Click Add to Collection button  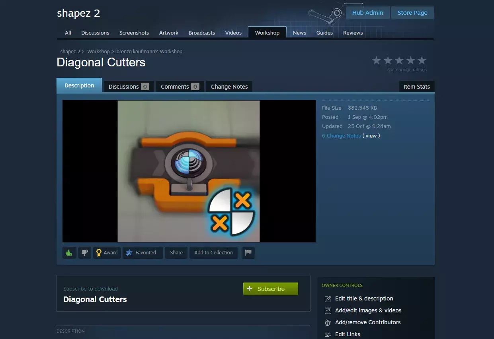(x=213, y=252)
